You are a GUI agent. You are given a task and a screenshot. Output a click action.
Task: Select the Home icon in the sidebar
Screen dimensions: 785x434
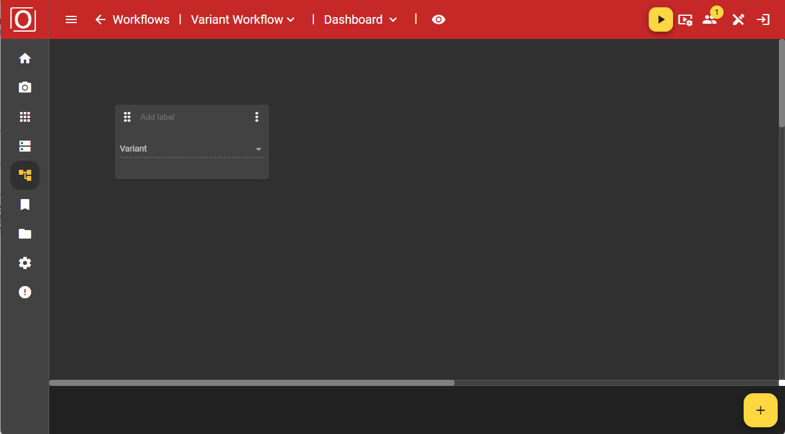(24, 58)
